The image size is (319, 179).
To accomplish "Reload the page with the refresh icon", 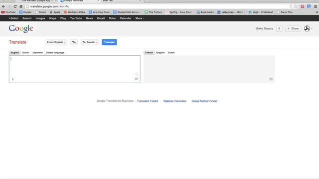I will [x=15, y=6].
